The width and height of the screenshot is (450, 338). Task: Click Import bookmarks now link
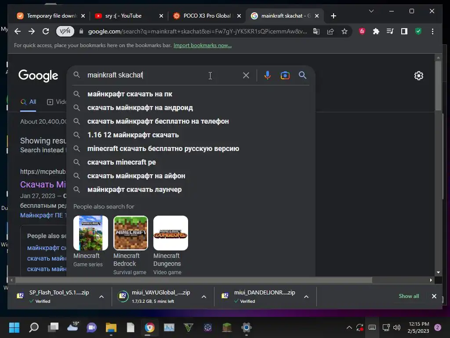203,45
